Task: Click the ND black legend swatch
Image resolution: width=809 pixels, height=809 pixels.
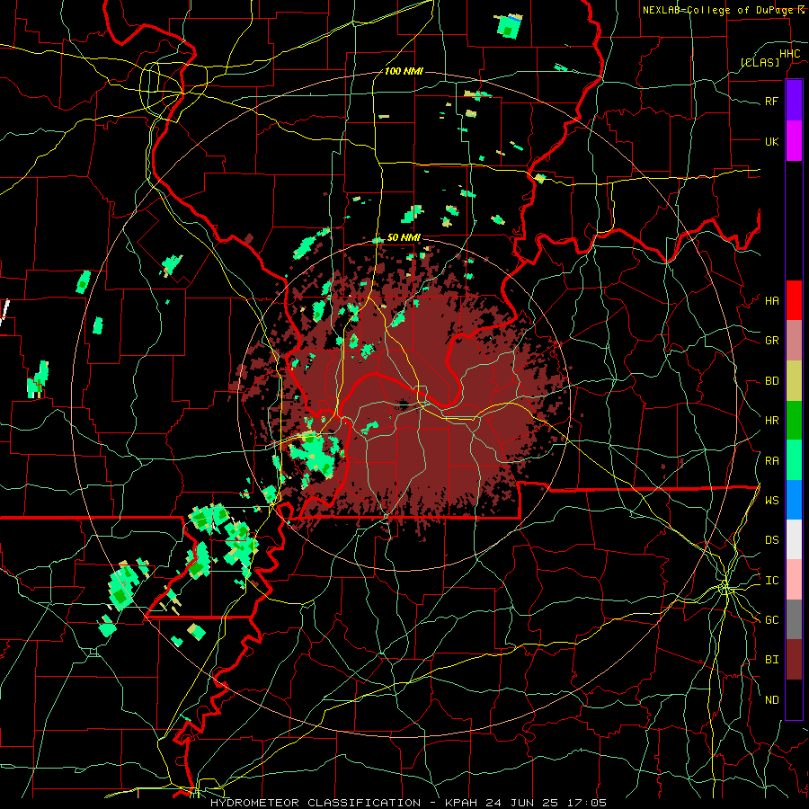Action: coord(794,699)
